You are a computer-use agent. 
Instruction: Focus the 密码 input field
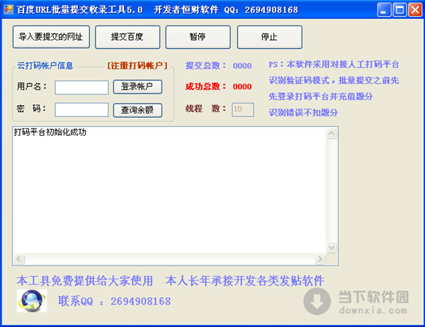click(81, 110)
